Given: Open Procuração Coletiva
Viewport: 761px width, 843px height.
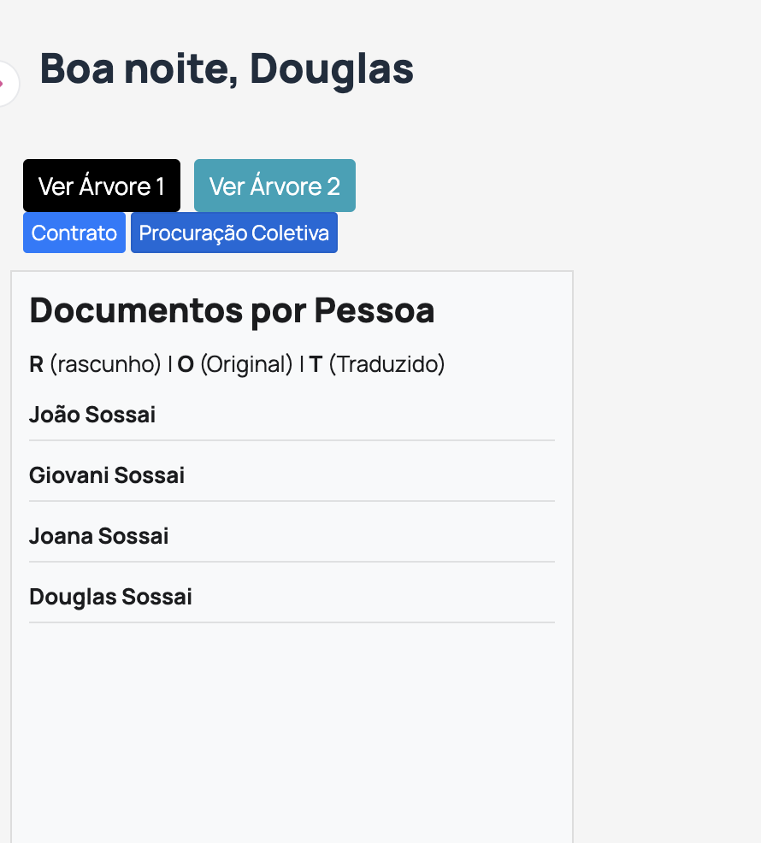Looking at the screenshot, I should tap(234, 233).
